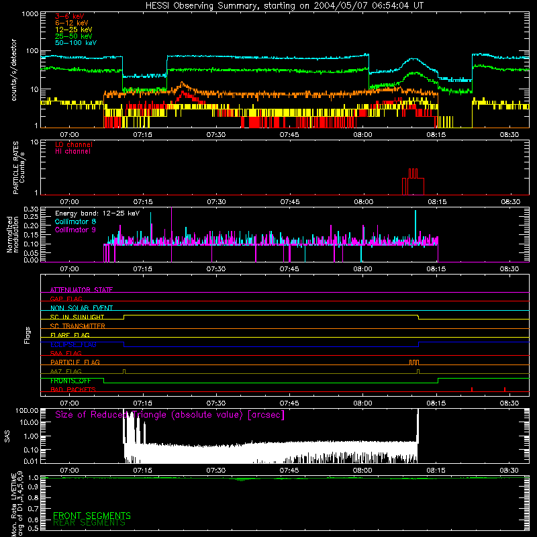Click the HI channel legend entry

72,152
